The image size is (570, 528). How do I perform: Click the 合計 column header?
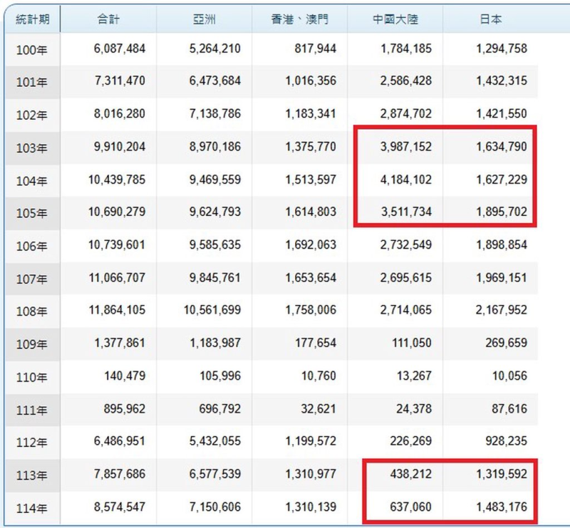pos(108,19)
